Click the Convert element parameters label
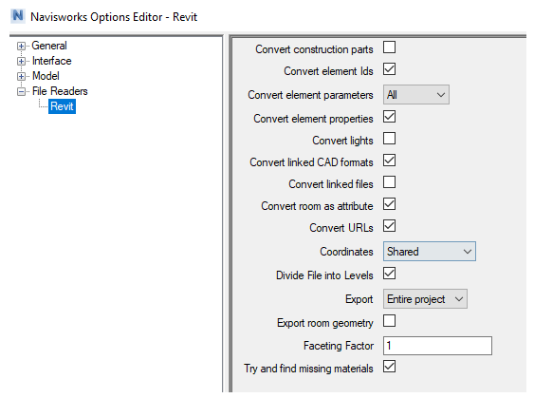This screenshot has width=534, height=398. 310,95
